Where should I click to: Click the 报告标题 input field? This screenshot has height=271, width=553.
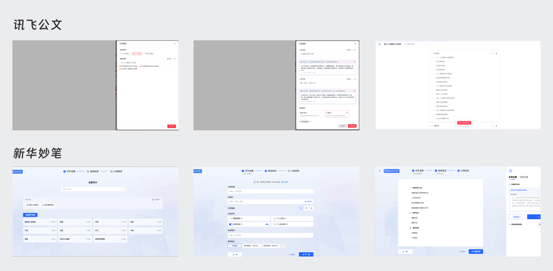coord(148,63)
